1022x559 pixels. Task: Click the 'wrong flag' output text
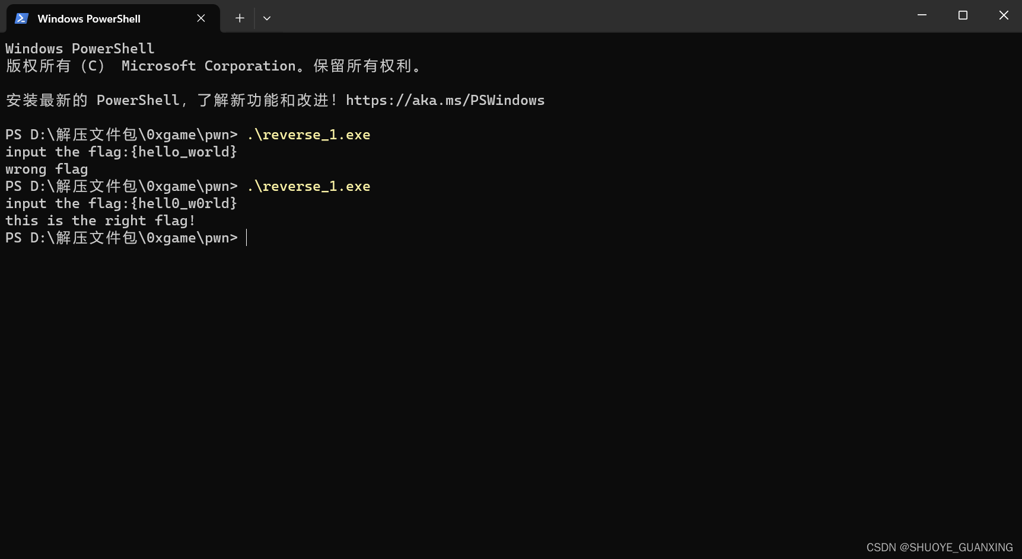pos(46,169)
